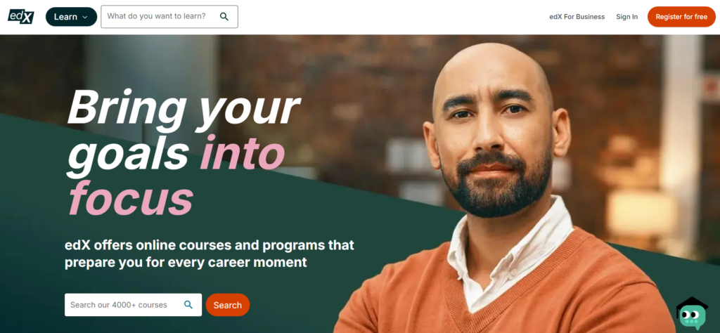Click the edX logo in header
720x333 pixels.
click(x=20, y=17)
